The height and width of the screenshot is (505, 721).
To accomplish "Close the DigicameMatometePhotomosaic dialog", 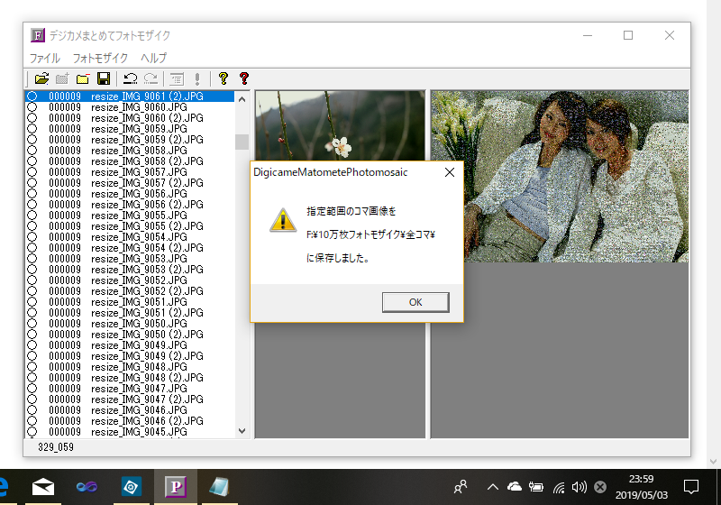I will pos(450,172).
